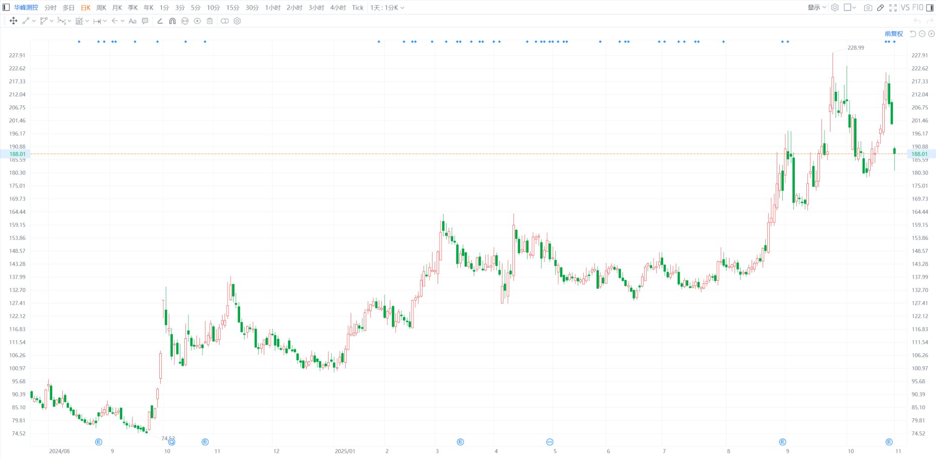Select the polygon channel drawing tool
Image resolution: width=936 pixels, height=459 pixels.
(44, 21)
